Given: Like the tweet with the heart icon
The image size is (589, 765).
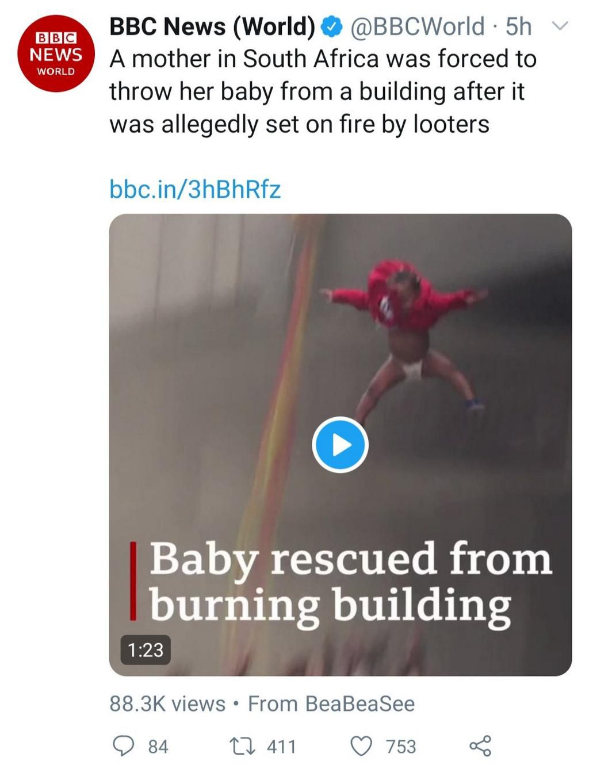Looking at the screenshot, I should [362, 745].
